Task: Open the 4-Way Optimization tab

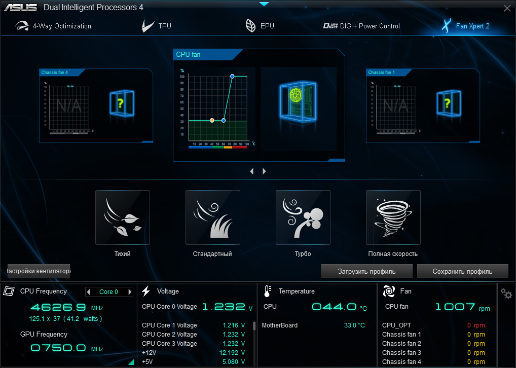Action: (53, 26)
